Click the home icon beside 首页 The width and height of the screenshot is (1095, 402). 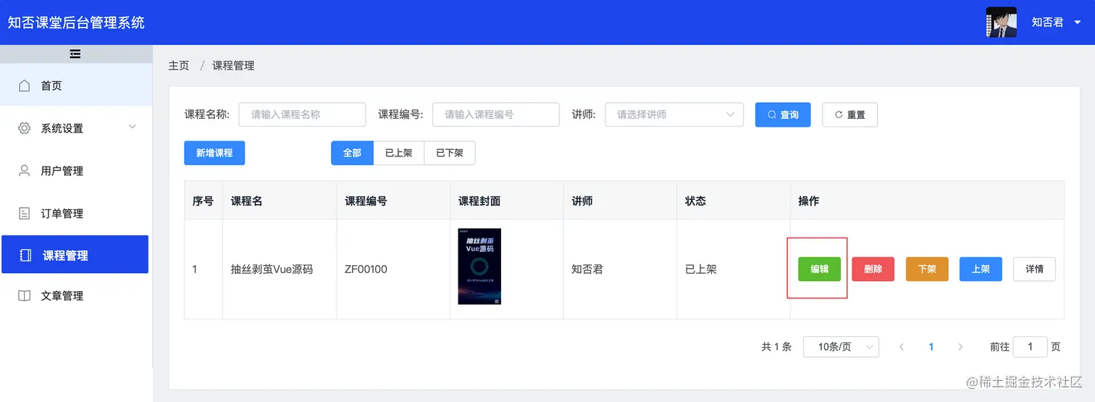[x=24, y=85]
